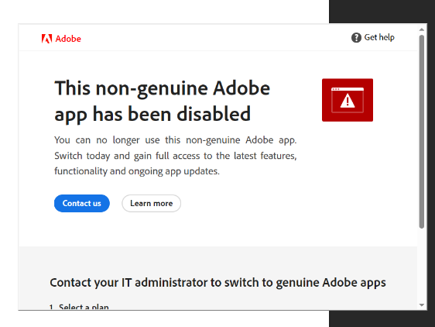Click the paragraph starting 'You can no longer use'
Screen dimensions: 435x327
click(x=176, y=156)
